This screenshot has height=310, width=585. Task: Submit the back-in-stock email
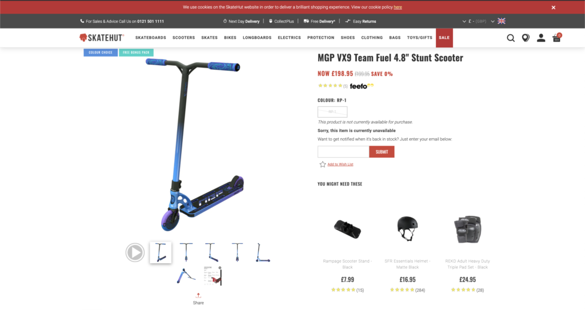[382, 152]
